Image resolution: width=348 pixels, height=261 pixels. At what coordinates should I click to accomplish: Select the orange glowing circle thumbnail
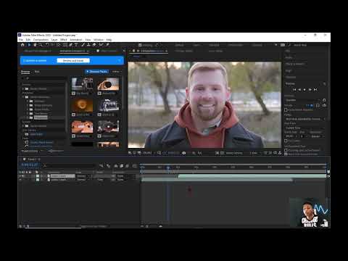83,105
